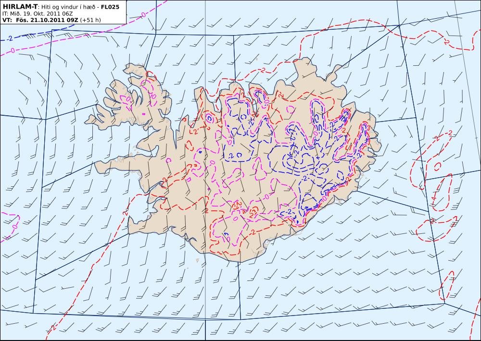Image resolution: width=481 pixels, height=341 pixels.
Task: Click the 'Hiti og vindur í hæð' subtitle
Action: [69, 7]
